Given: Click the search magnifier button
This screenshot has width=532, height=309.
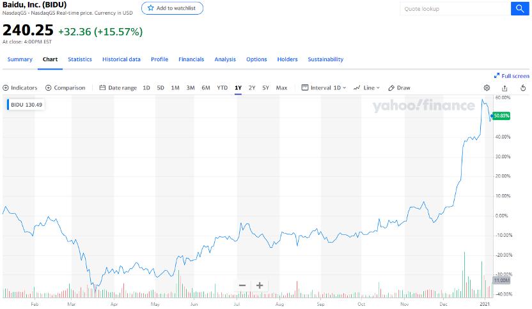Looking at the screenshot, I should [519, 8].
